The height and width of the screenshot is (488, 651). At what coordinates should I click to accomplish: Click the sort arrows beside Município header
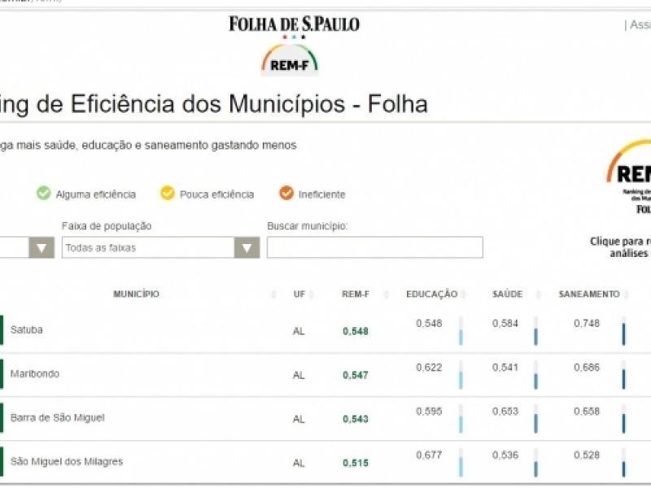(273, 294)
